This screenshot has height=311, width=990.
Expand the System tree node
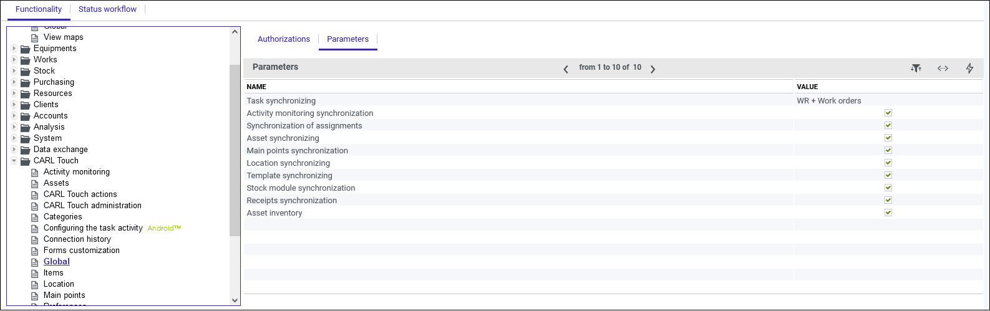click(x=14, y=138)
